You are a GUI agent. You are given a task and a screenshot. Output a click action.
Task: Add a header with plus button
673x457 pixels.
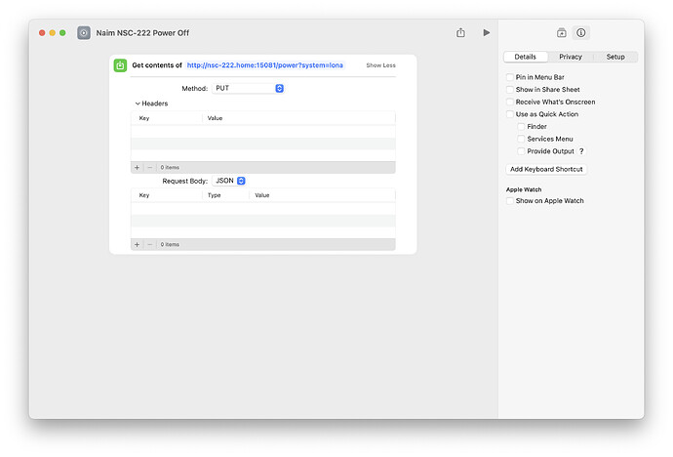pos(137,167)
